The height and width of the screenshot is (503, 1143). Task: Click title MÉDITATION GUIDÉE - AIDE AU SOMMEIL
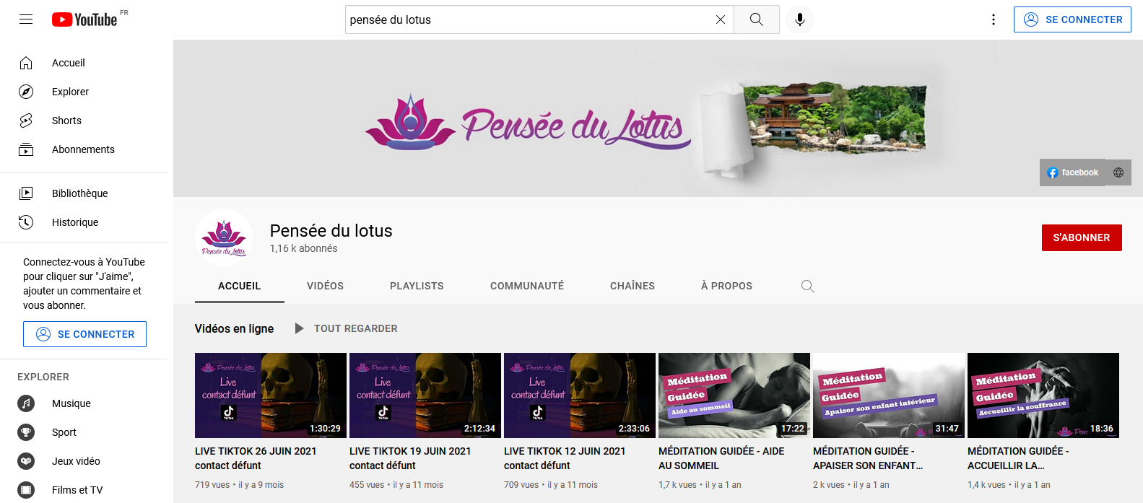tap(721, 458)
